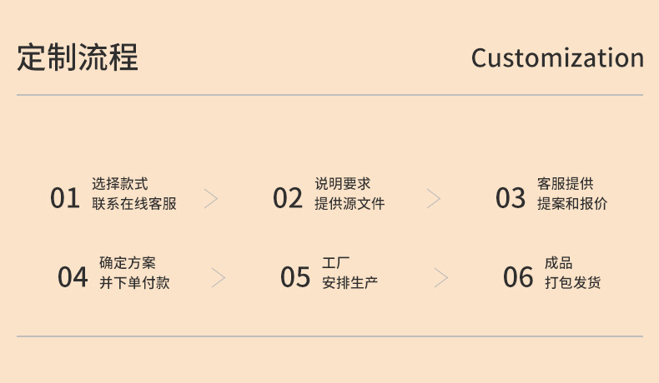The width and height of the screenshot is (659, 383).
Task: Click the 打包发货 text
Action: (573, 283)
